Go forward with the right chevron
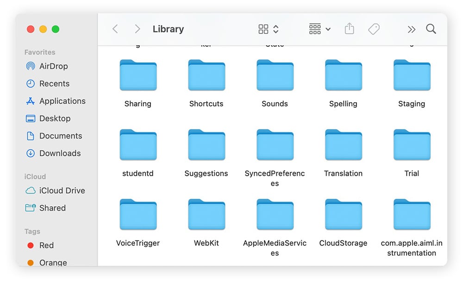This screenshot has height=282, width=463. (x=138, y=29)
